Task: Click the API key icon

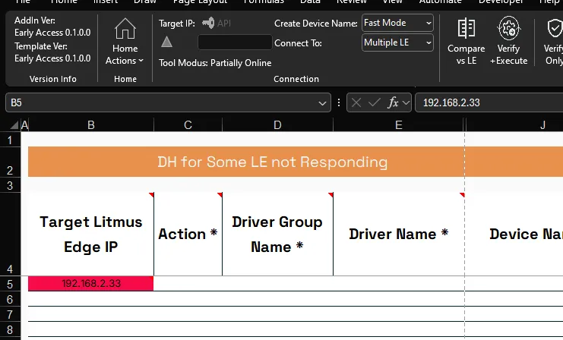Action: (208, 24)
